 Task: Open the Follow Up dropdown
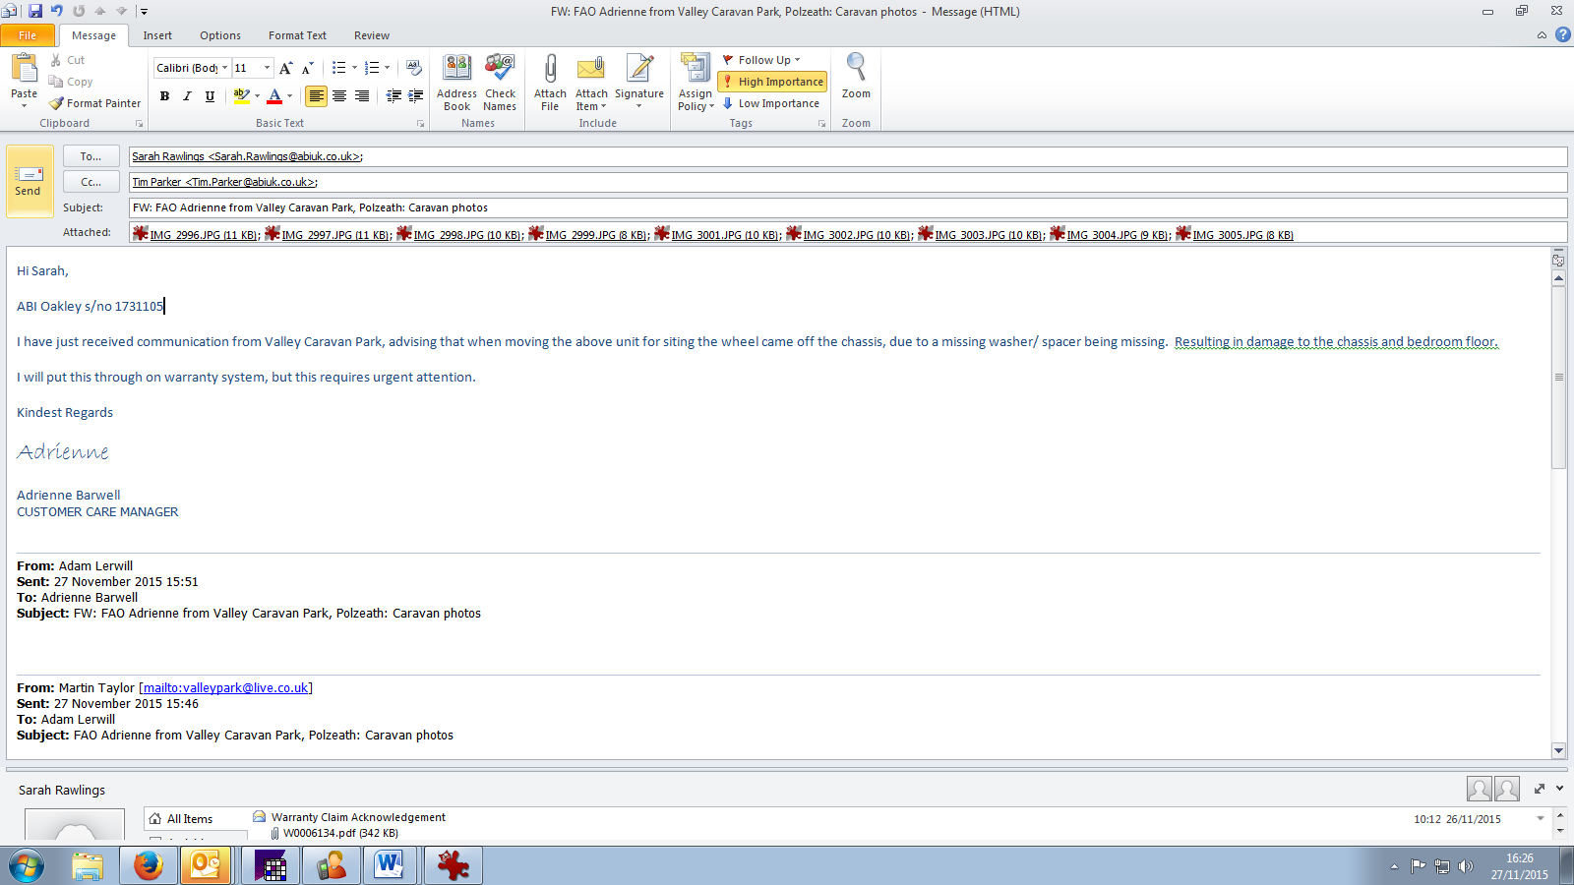[762, 60]
